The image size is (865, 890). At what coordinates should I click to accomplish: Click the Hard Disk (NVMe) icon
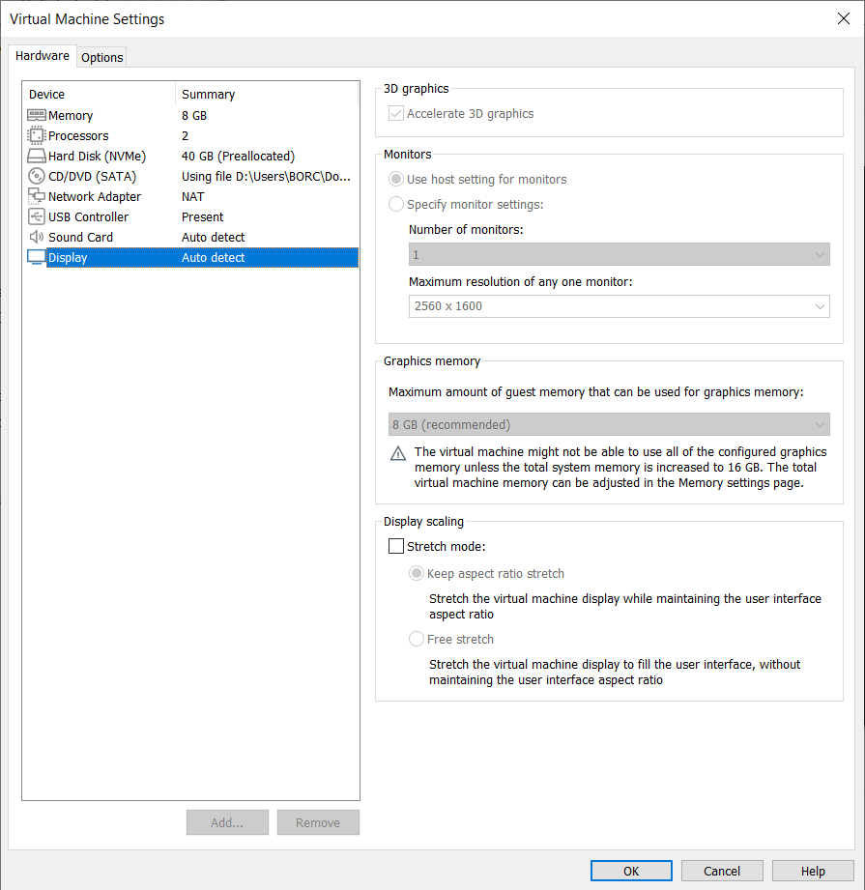point(36,156)
